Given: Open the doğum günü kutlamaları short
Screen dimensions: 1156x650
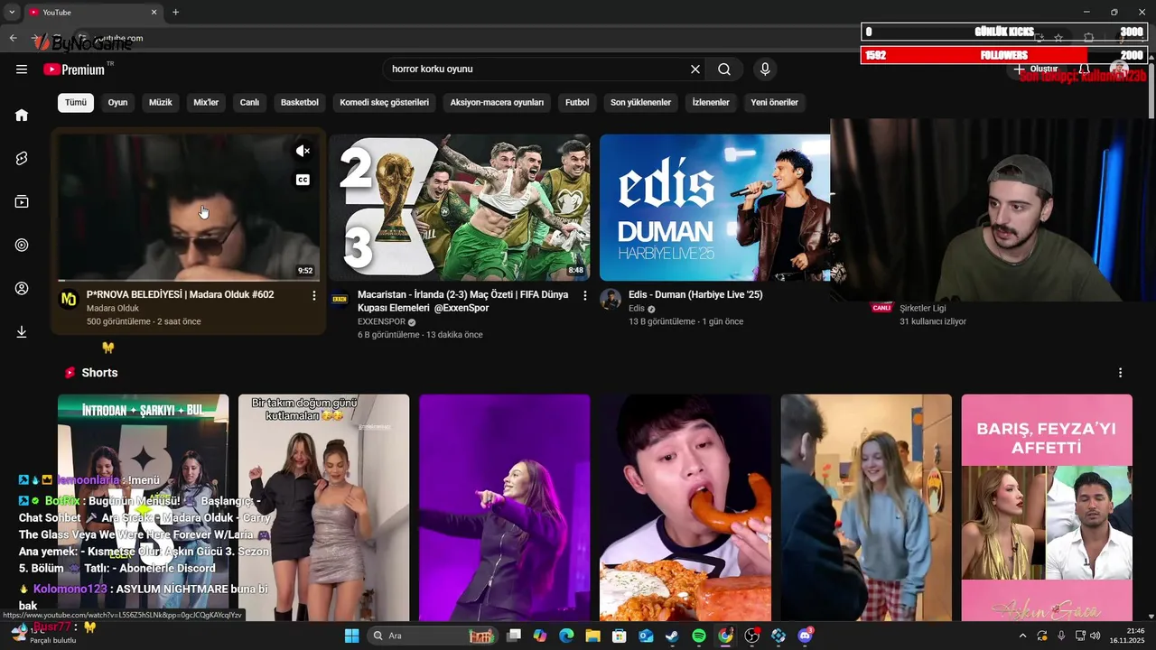Looking at the screenshot, I should pyautogui.click(x=323, y=507).
